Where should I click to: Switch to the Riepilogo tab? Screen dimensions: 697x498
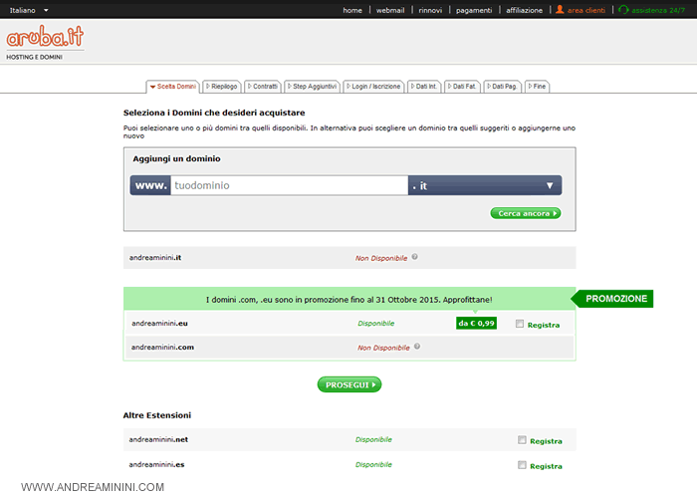(221, 87)
